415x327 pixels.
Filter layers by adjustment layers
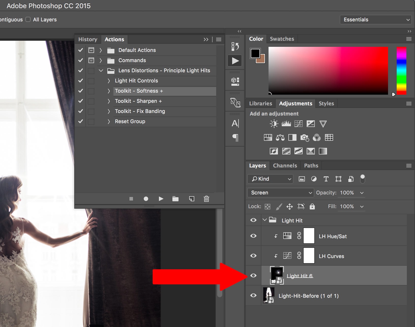tap(314, 179)
